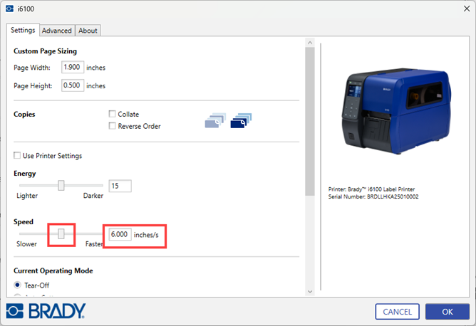Image resolution: width=476 pixels, height=326 pixels.
Task: Click the i6100 app icon in title bar
Action: [9, 10]
